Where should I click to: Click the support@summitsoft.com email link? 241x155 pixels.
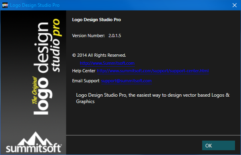click(x=127, y=81)
